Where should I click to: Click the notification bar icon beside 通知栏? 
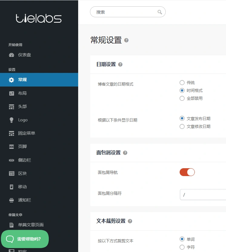[12, 200]
